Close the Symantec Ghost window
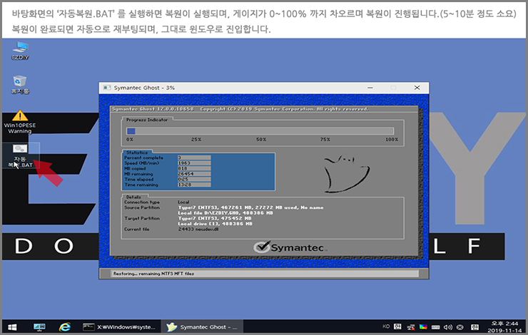The height and width of the screenshot is (335, 528). [x=417, y=88]
